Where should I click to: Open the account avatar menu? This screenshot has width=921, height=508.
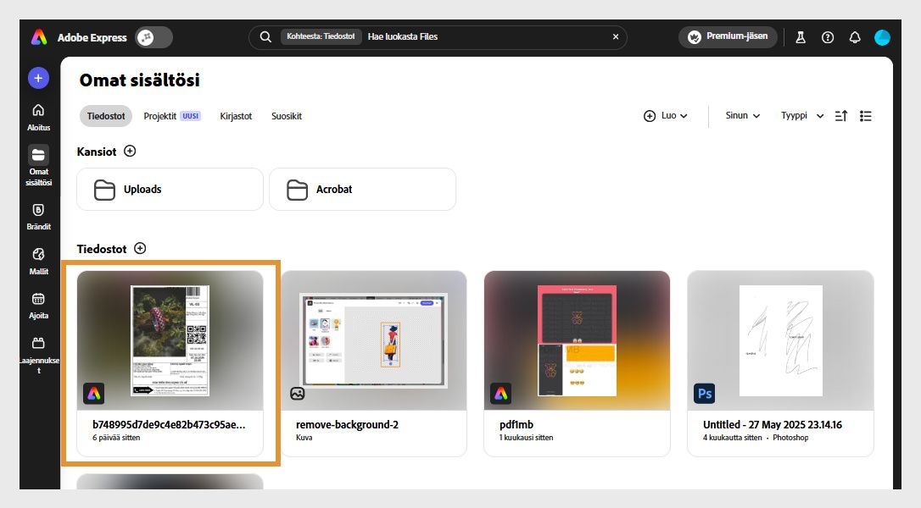(x=882, y=37)
